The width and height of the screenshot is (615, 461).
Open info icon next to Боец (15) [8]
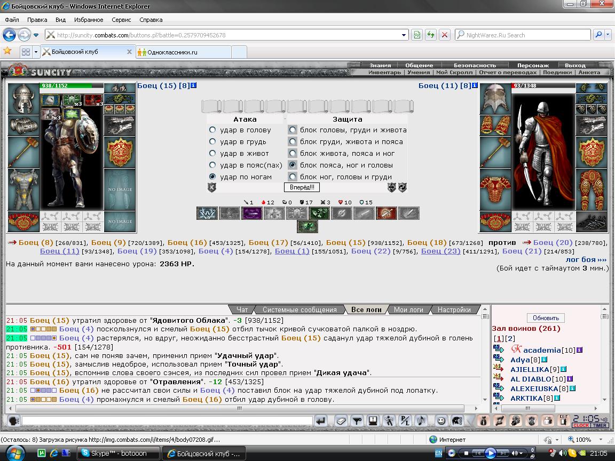click(x=194, y=85)
